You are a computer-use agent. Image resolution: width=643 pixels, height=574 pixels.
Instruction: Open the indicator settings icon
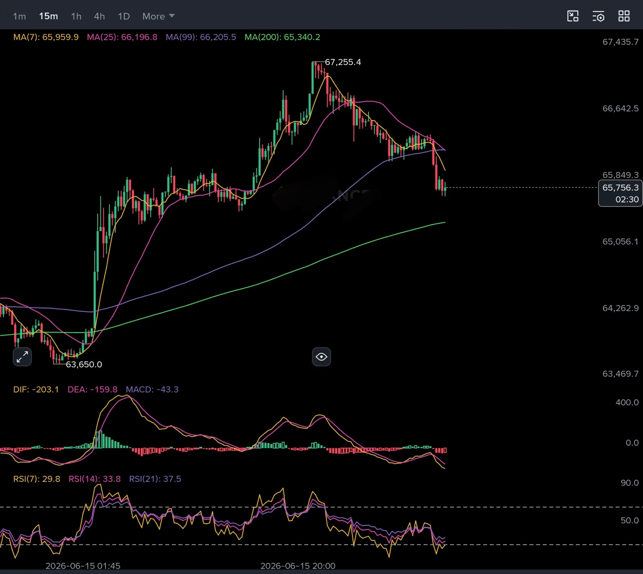[598, 16]
